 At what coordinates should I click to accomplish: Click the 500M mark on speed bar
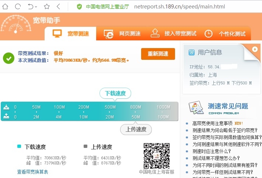tap(110, 107)
